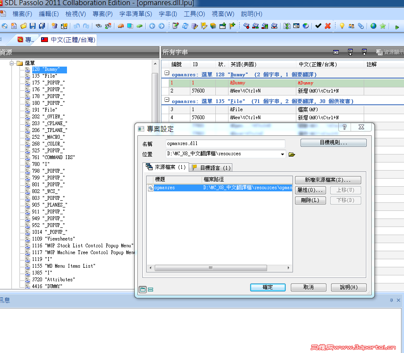This screenshot has width=404, height=353.
Task: Click the binoculars find-and-replace icon with red arrows
Action: pos(108,26)
